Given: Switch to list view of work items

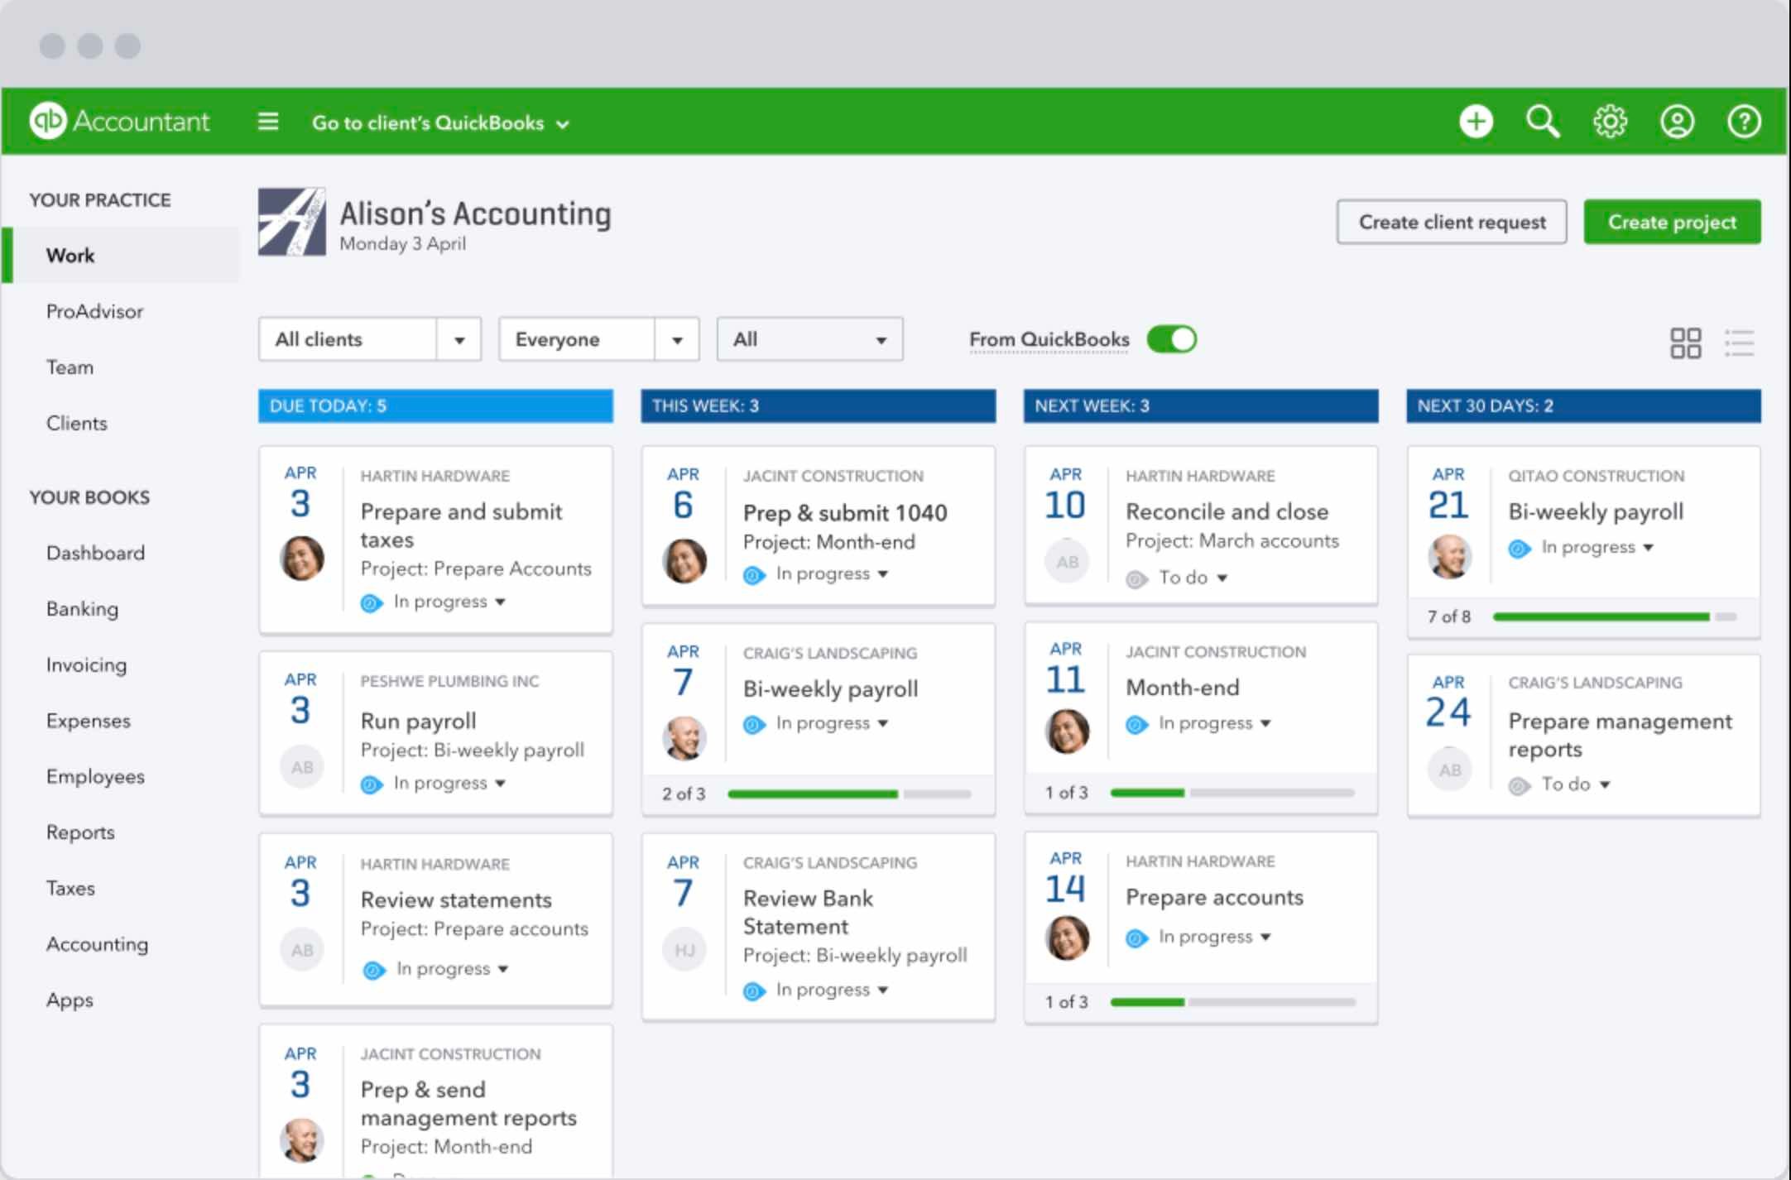Looking at the screenshot, I should 1740,343.
